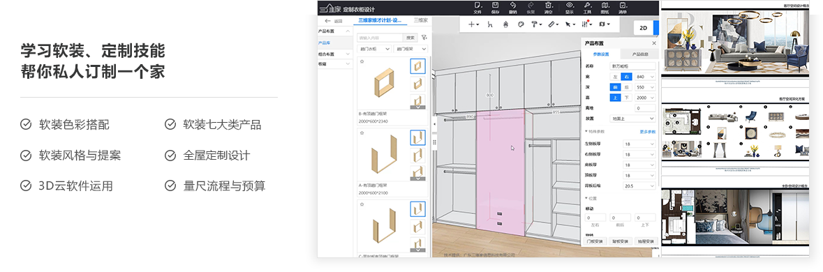This screenshot has width=823, height=272.
Task: Switch to the 产品信息 tab
Action: 639,54
